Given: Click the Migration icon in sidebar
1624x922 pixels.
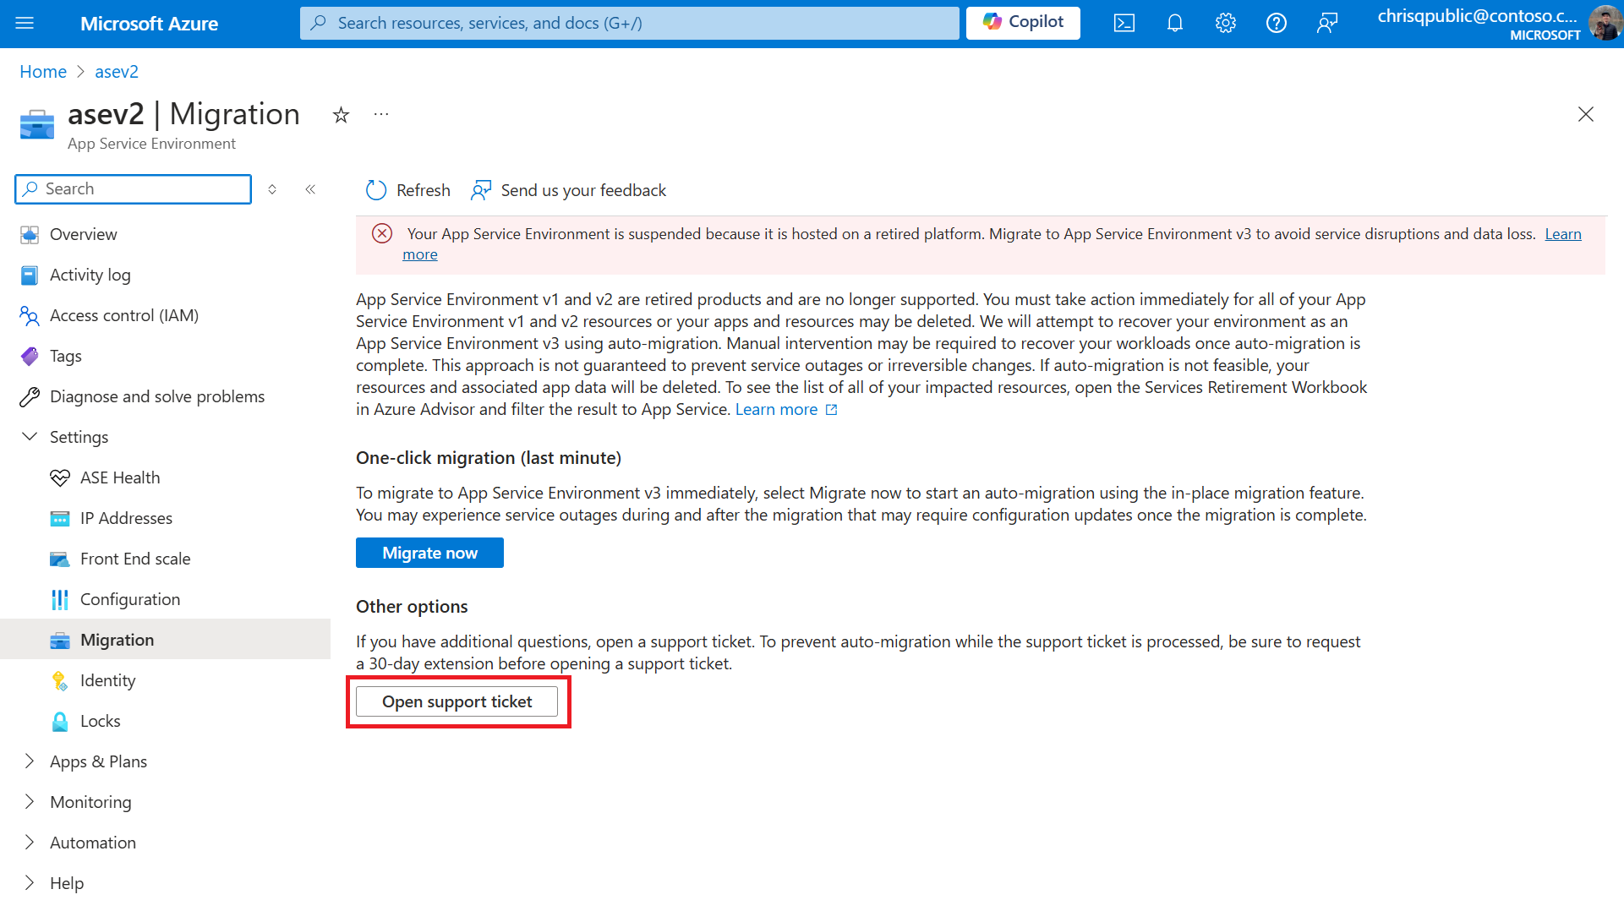Looking at the screenshot, I should coord(60,639).
